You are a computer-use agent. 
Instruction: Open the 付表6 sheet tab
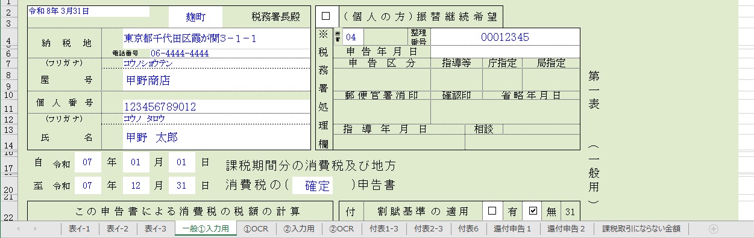click(468, 228)
